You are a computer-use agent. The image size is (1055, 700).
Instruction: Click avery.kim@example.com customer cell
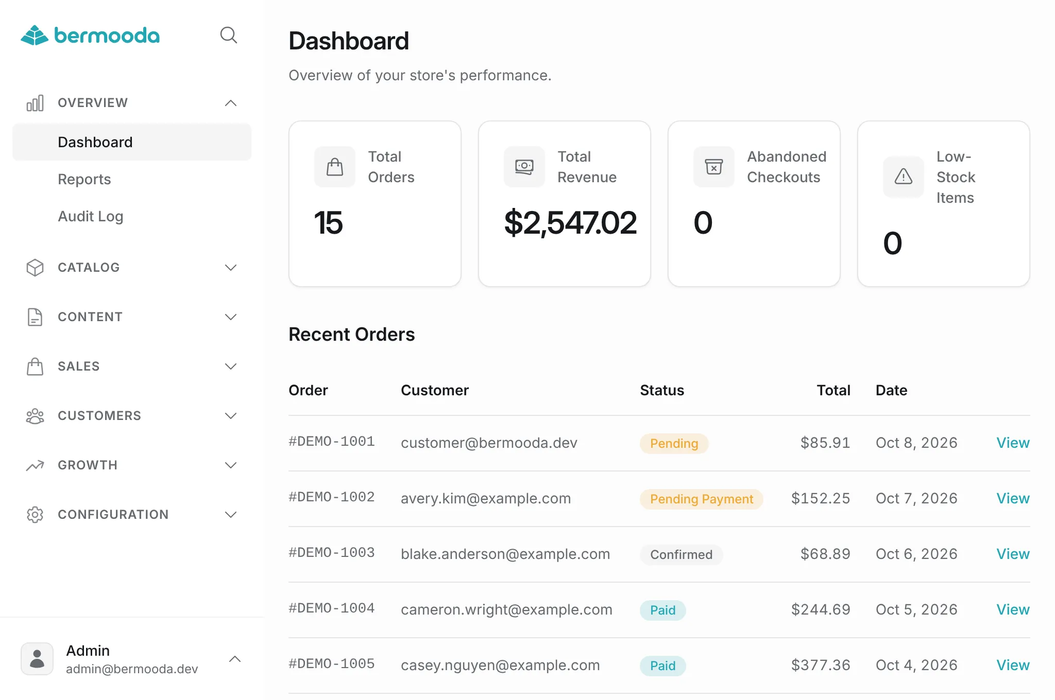486,498
